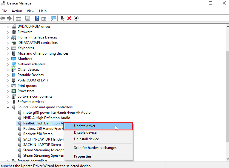Click Update device driver toolbar icon
The width and height of the screenshot is (229, 168).
pos(63,18)
